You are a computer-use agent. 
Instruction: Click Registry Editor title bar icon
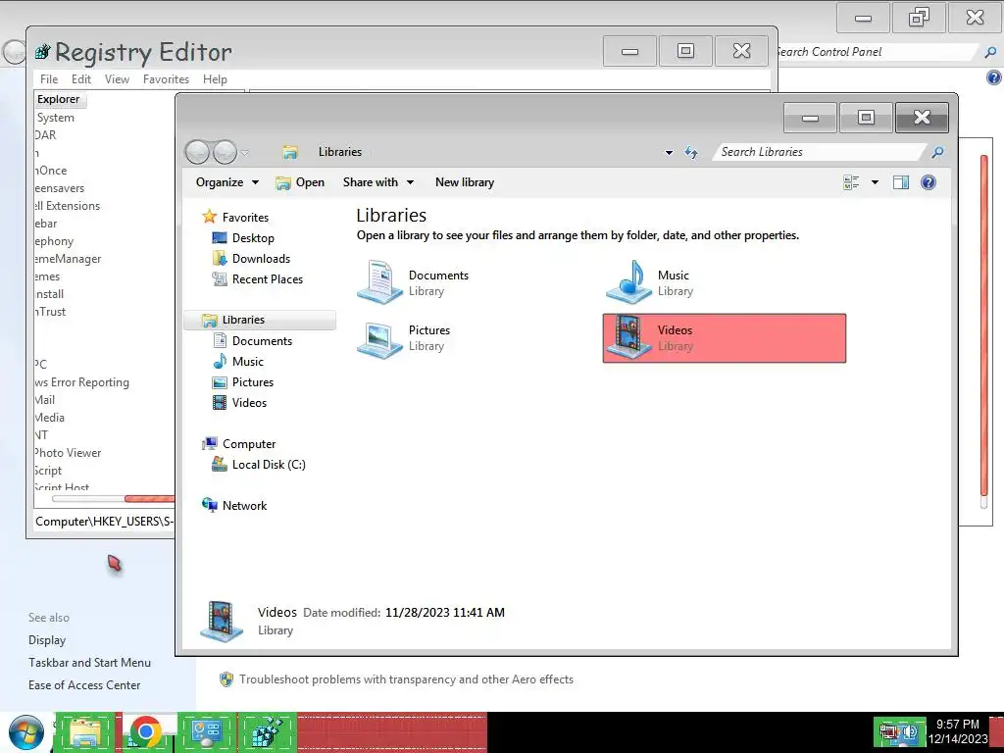[x=43, y=51]
